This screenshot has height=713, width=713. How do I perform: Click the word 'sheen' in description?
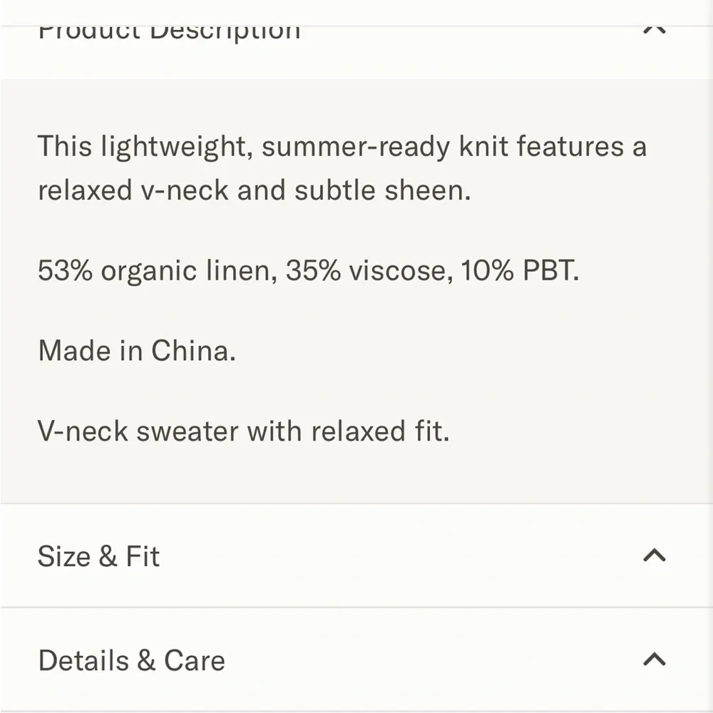[427, 190]
